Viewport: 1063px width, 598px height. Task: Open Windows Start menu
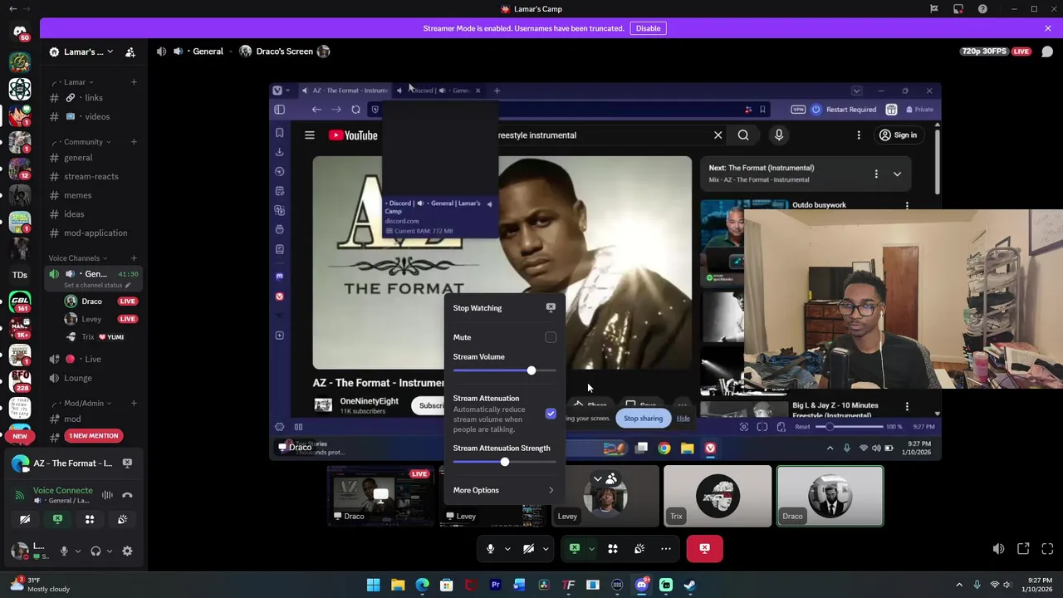(x=374, y=585)
